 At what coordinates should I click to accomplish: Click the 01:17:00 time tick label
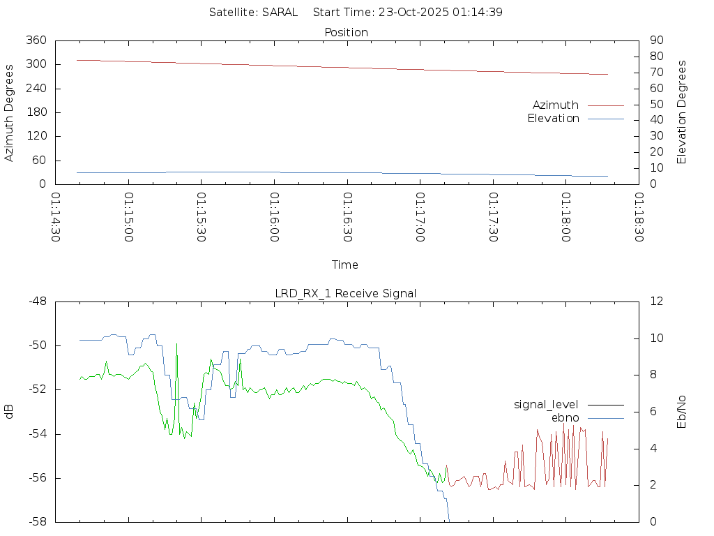(x=420, y=217)
